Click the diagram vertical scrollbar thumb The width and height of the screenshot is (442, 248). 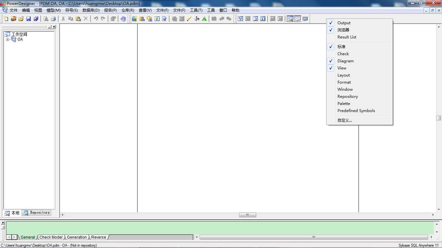point(439,118)
